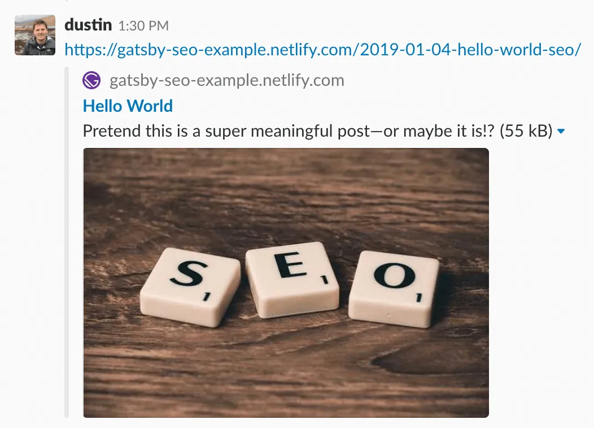Screen dimensions: 594x428
Task: Open dustin's profile picture
Action: tap(35, 34)
